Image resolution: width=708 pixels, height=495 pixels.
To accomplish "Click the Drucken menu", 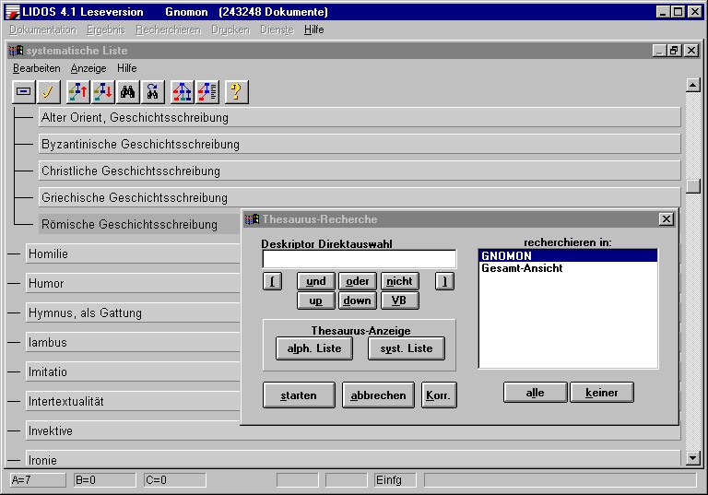I will coord(230,29).
